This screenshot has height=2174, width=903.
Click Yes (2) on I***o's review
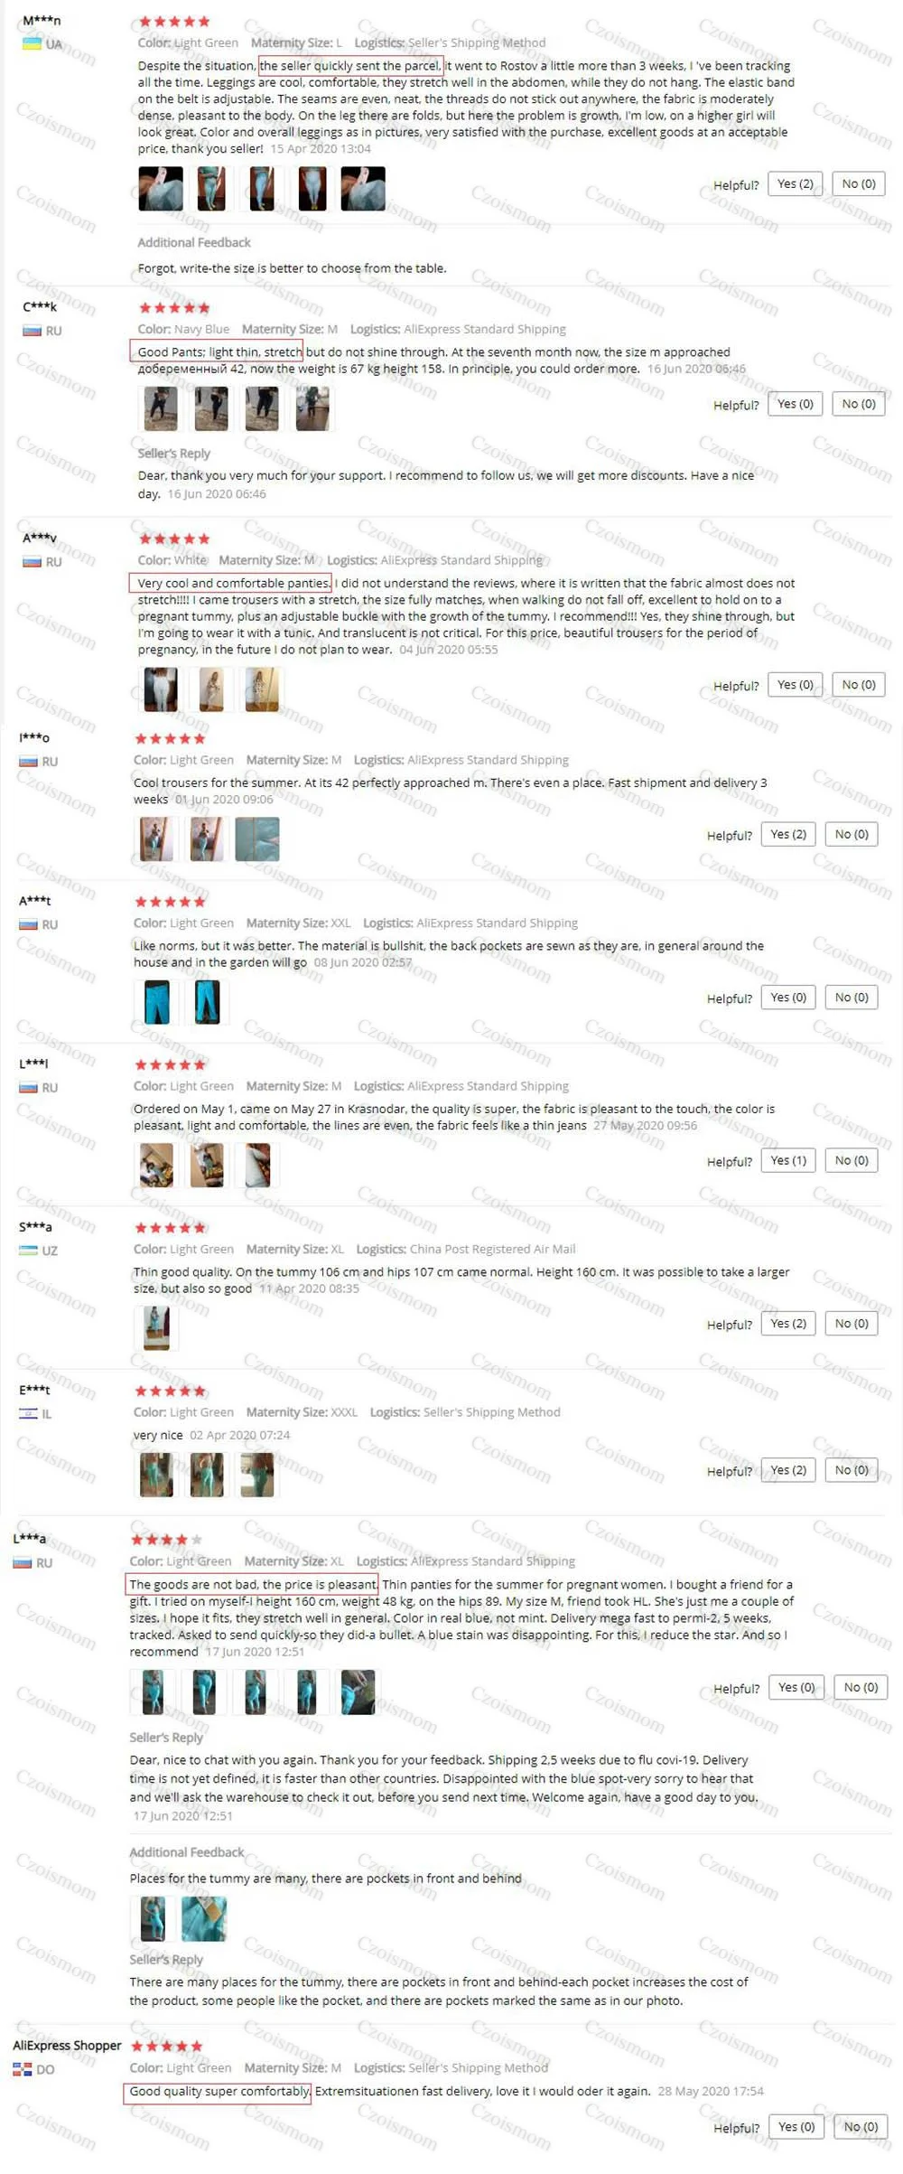788,834
